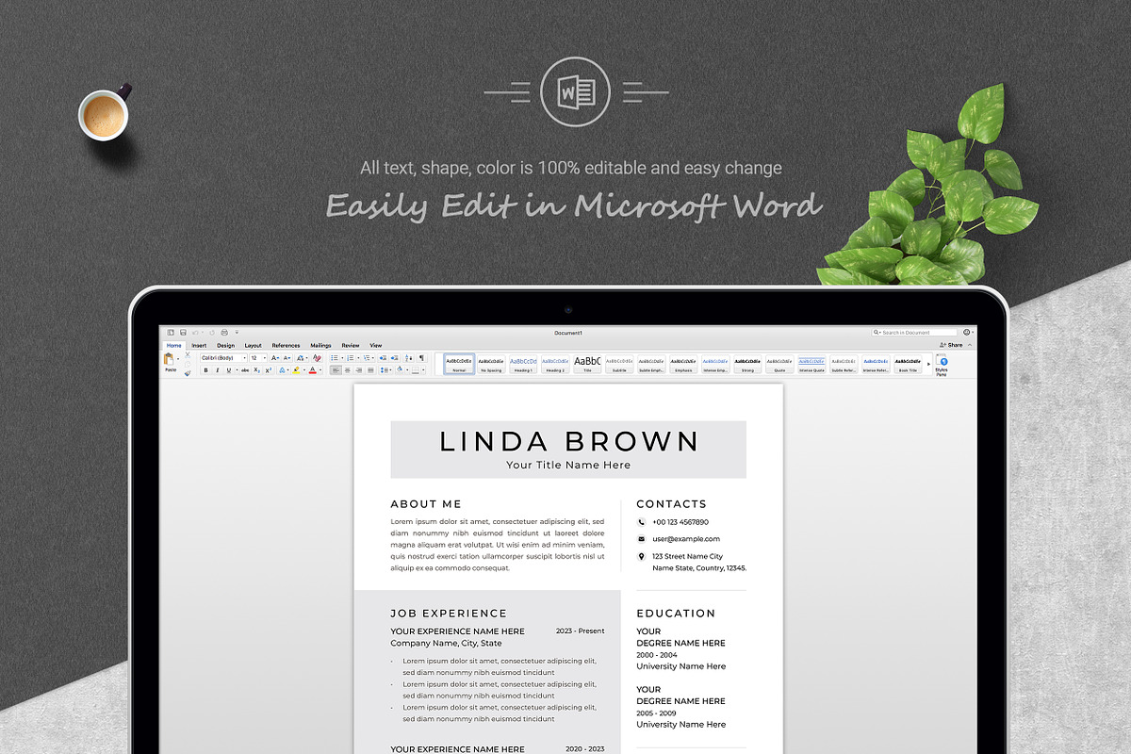This screenshot has height=754, width=1131.
Task: Switch to the Mailings tab
Action: click(320, 346)
